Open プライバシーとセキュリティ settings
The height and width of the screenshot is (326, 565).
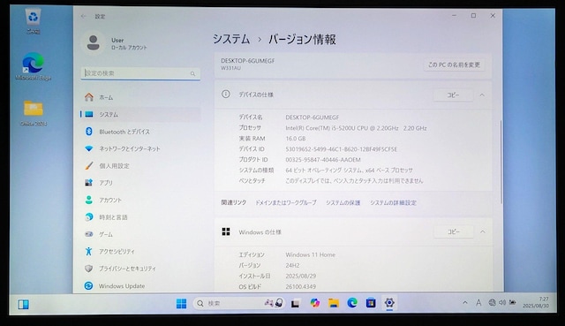140,269
